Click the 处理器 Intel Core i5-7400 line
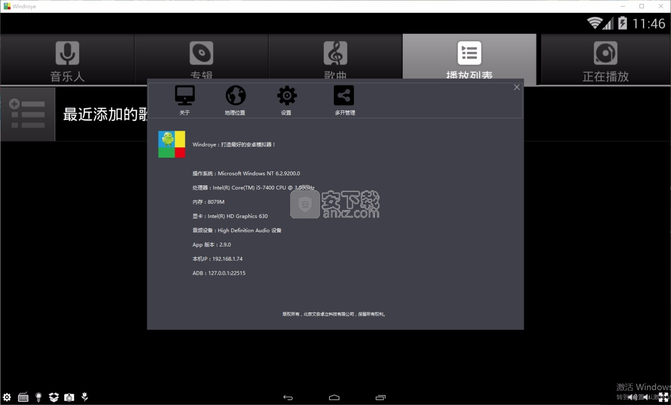Screen dimensions: 671x405 click(x=253, y=188)
